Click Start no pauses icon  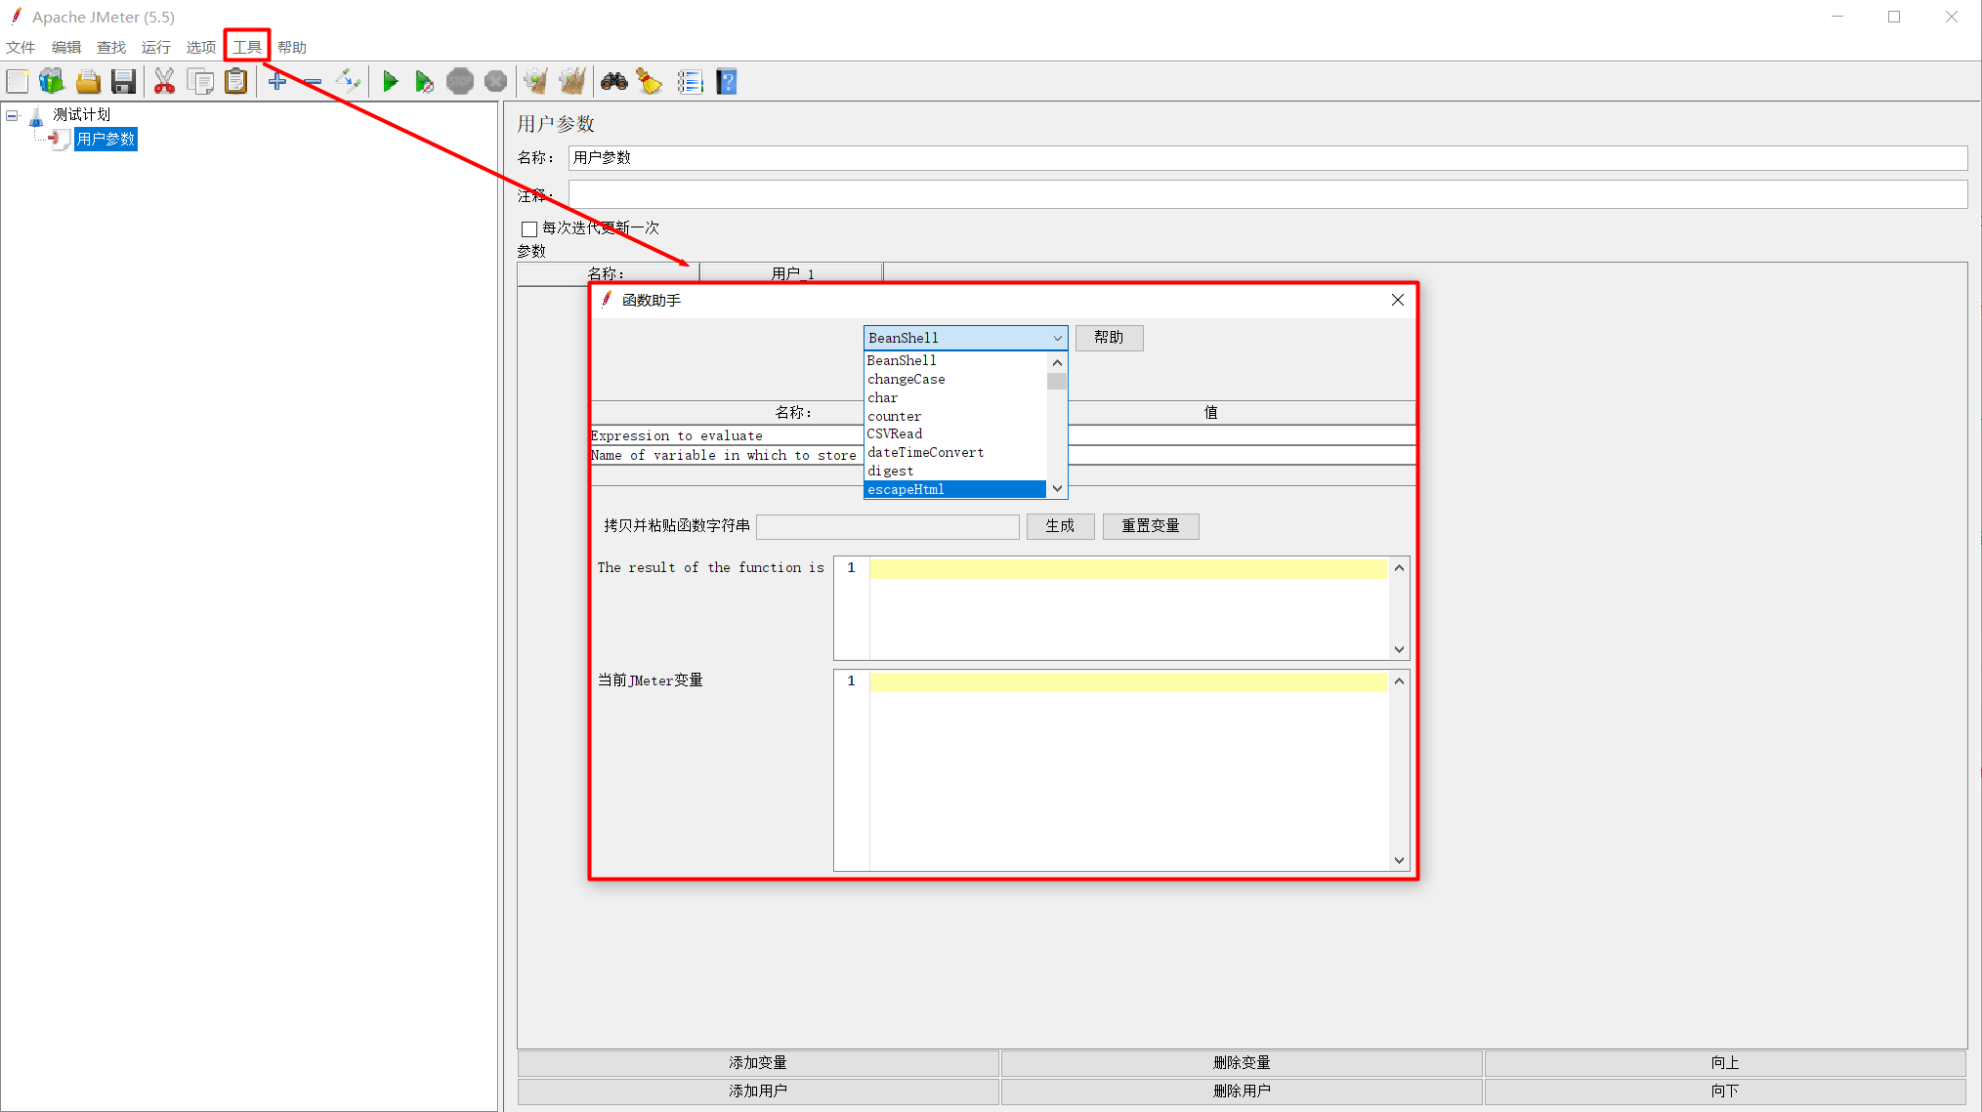coord(424,82)
